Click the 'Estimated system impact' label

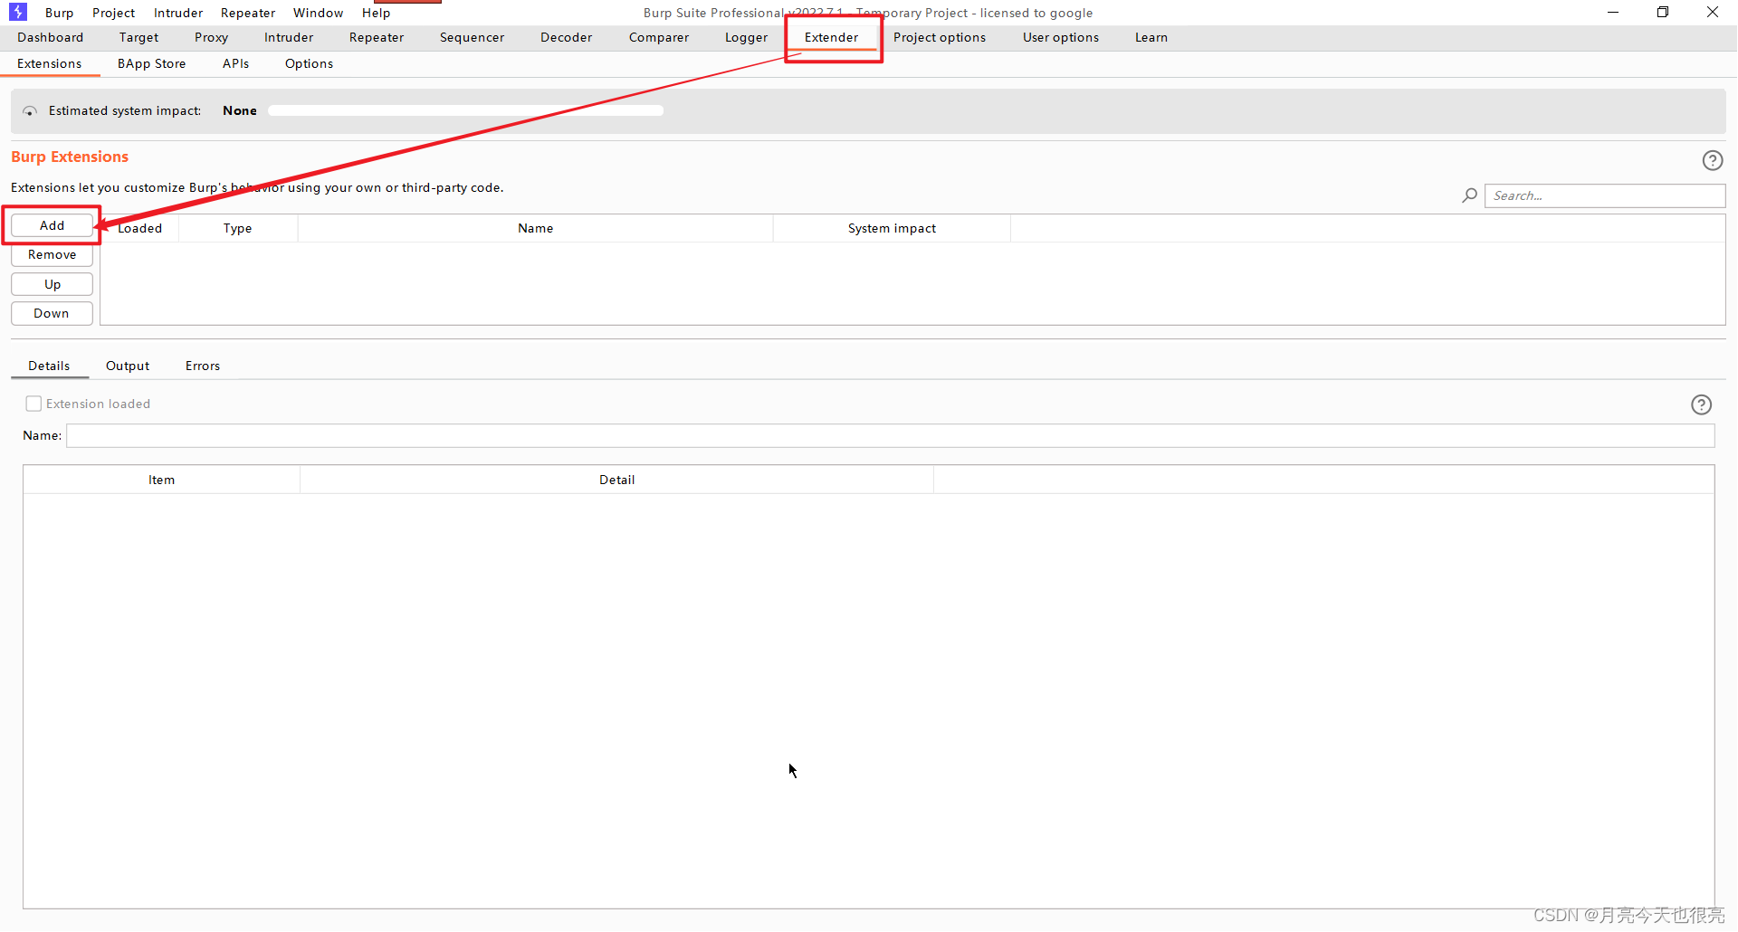125,110
